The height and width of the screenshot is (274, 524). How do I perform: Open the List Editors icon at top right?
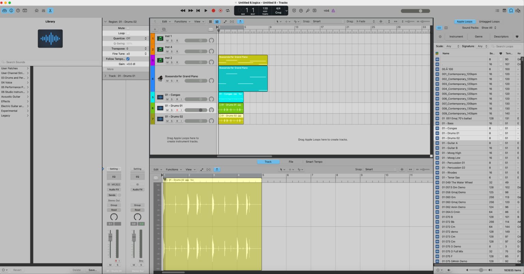click(x=497, y=11)
